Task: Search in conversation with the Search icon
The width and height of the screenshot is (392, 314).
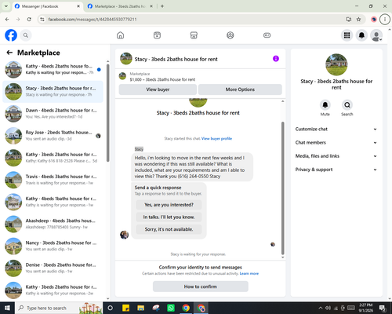Action: [347, 105]
